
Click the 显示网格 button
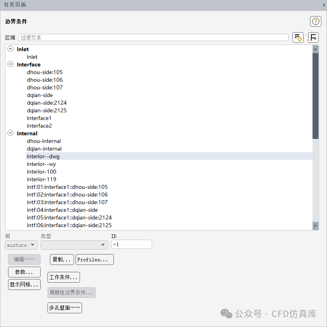24,284
